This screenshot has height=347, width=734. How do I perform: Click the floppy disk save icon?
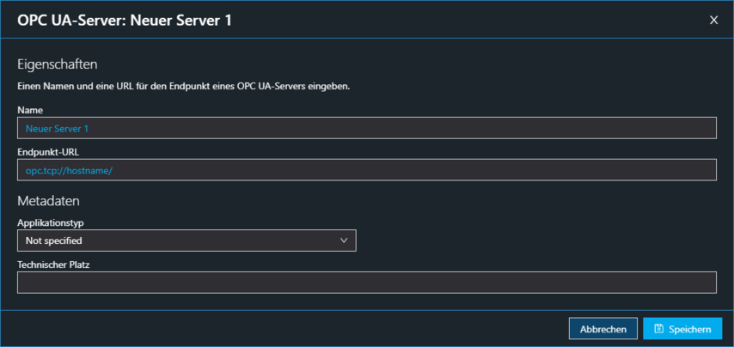(658, 329)
